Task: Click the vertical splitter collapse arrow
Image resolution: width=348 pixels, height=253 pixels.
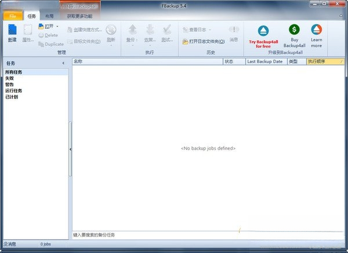Action: (70, 149)
